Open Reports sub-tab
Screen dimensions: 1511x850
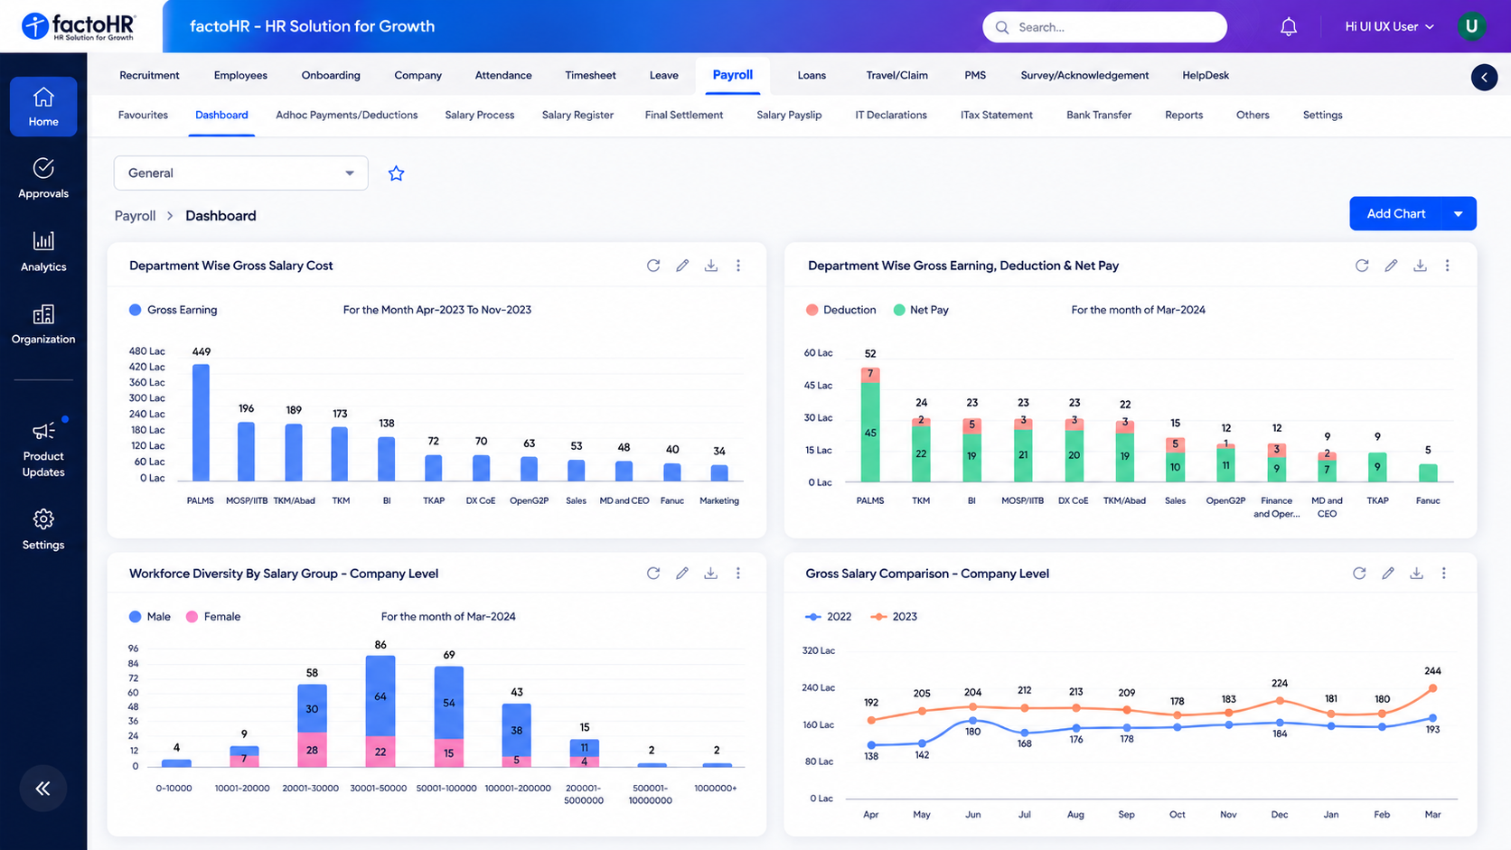(1184, 116)
